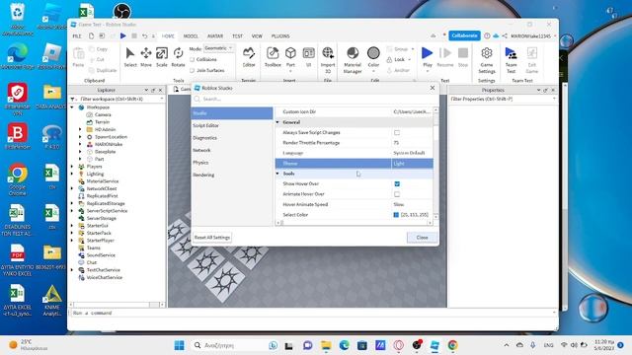Toggle the Collisions checkbox
The height and width of the screenshot is (355, 632).
pyautogui.click(x=192, y=59)
